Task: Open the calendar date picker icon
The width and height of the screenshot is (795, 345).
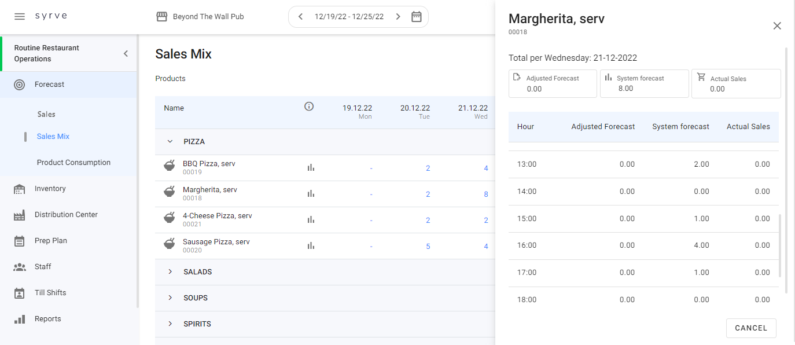Action: pos(416,17)
